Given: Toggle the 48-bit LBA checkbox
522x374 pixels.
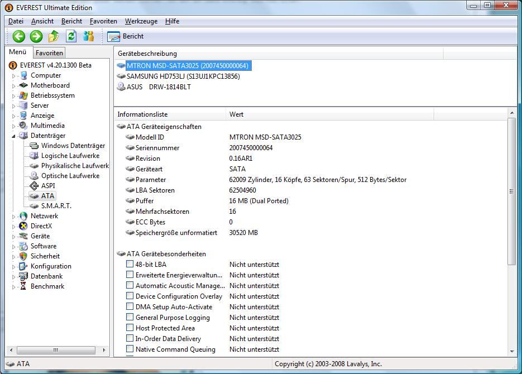Looking at the screenshot, I should tap(130, 264).
